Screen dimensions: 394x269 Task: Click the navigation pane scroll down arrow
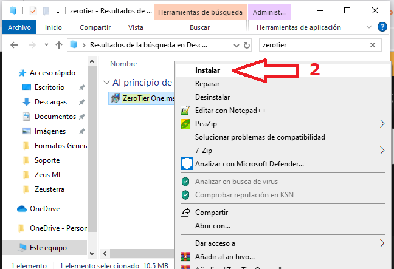92,254
